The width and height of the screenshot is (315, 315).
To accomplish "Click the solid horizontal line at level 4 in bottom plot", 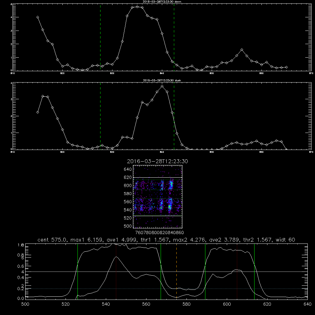I will tap(166, 272).
